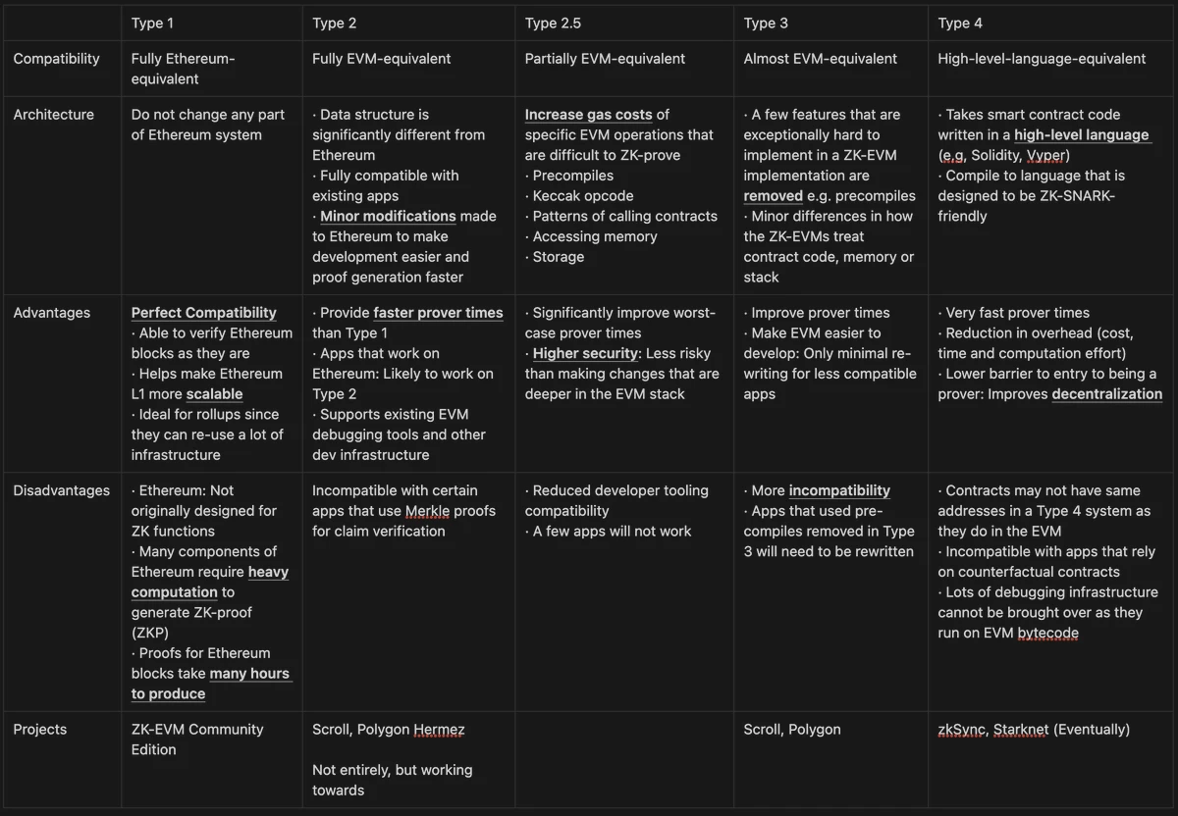Select the Type 2.5 column header
Viewport: 1178px width, 816px height.
[554, 23]
